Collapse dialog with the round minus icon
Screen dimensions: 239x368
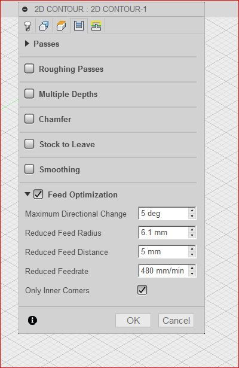25,10
